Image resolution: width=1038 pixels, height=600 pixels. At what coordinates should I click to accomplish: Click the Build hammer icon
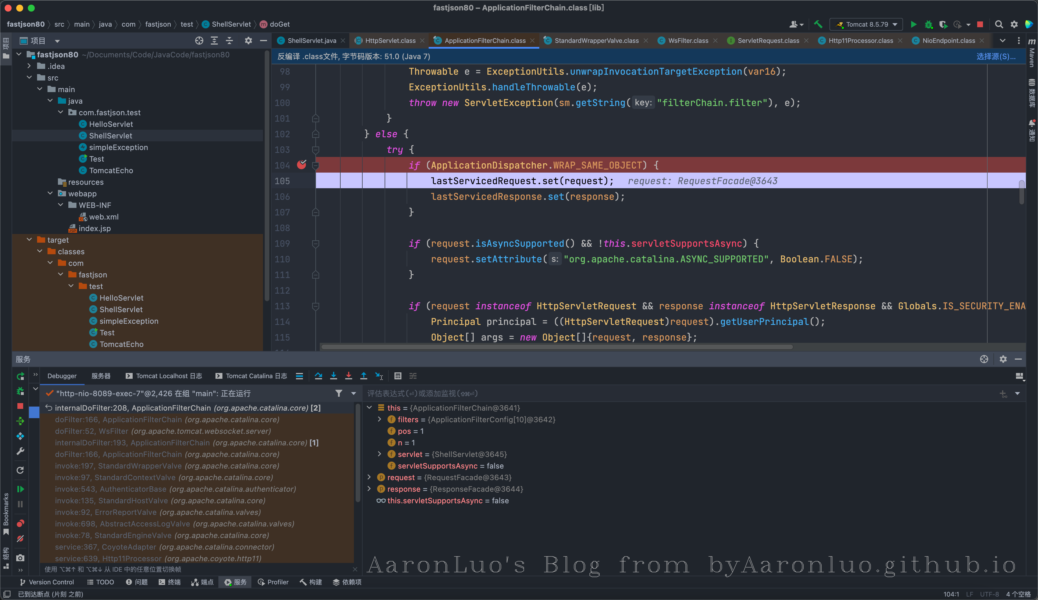(x=818, y=24)
